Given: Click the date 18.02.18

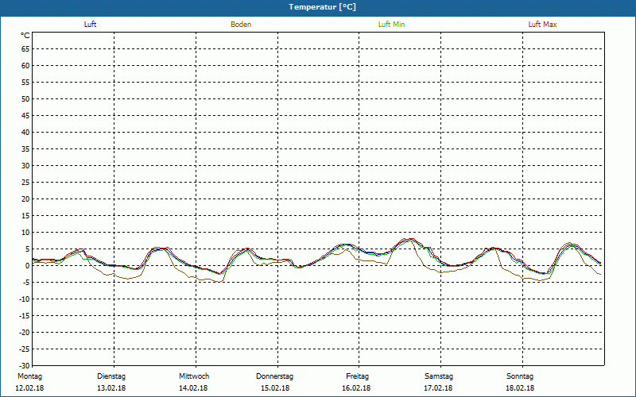Looking at the screenshot, I should [x=520, y=388].
